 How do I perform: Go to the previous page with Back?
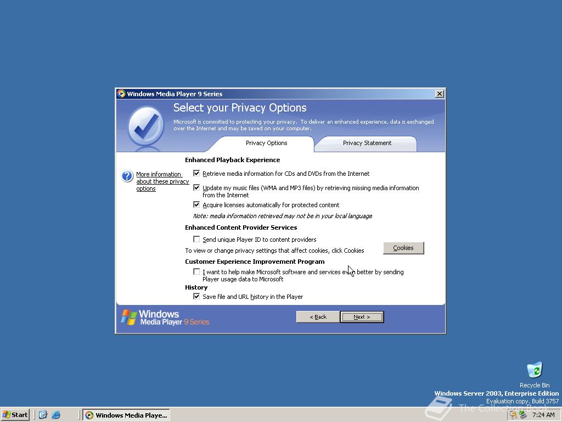318,317
